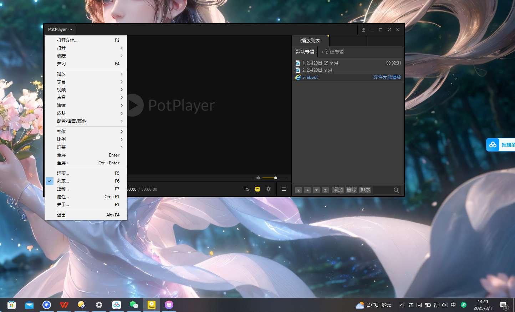Open the Mail app in taskbar
The height and width of the screenshot is (312, 515).
pos(29,305)
